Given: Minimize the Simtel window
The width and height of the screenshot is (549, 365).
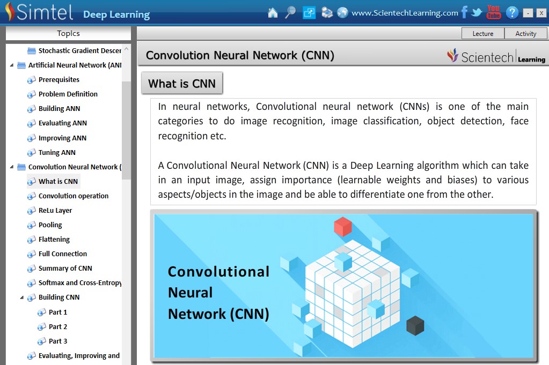Looking at the screenshot, I should coord(528,13).
